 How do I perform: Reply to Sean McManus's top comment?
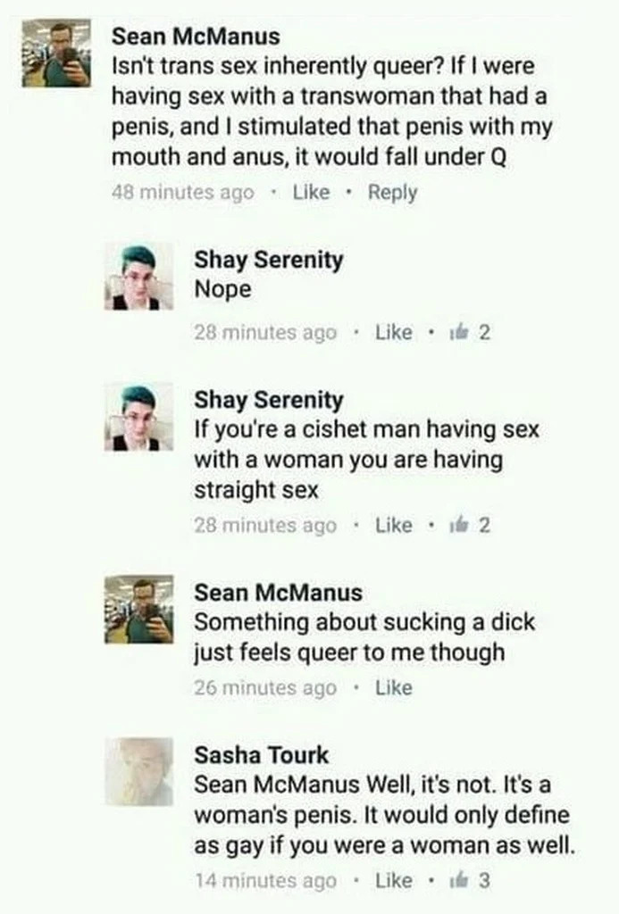(393, 193)
